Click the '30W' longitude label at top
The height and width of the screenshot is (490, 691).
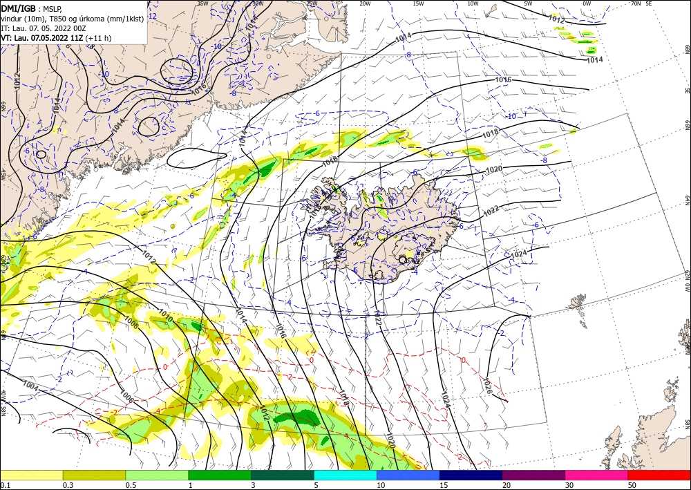pyautogui.click(x=257, y=3)
